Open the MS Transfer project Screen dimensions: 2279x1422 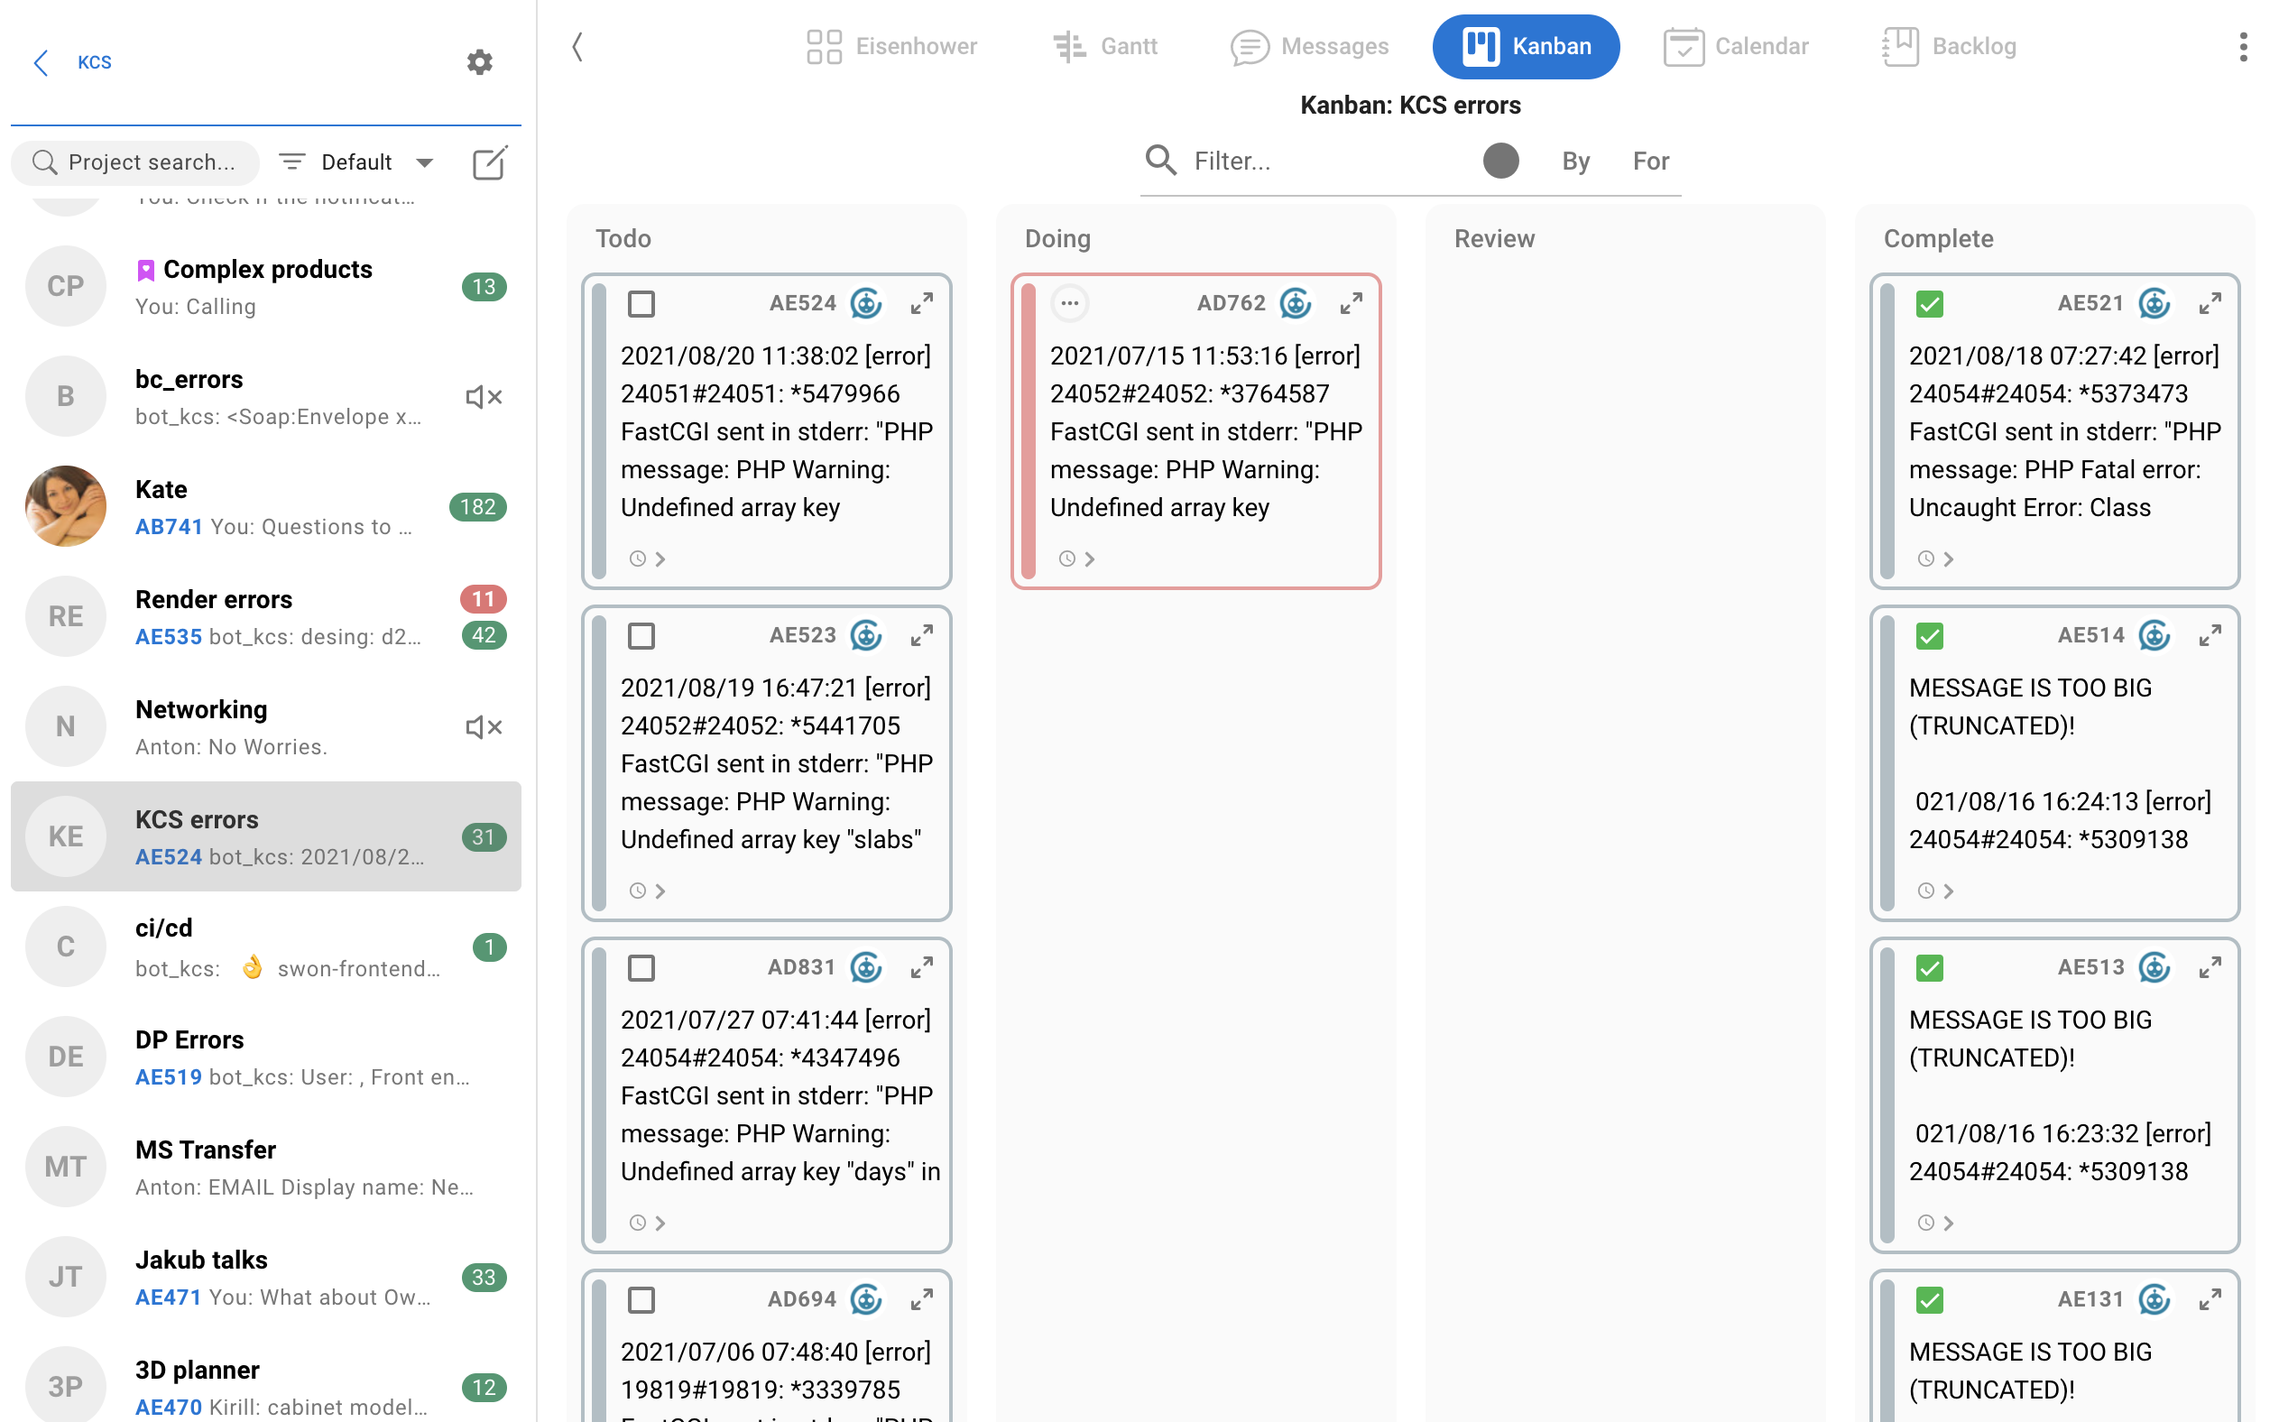coord(266,1168)
